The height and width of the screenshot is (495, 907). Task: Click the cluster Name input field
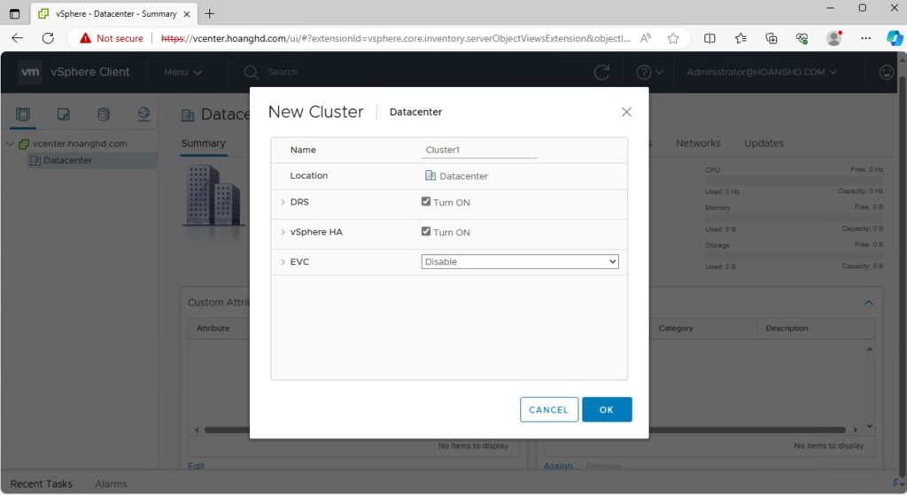[479, 150]
